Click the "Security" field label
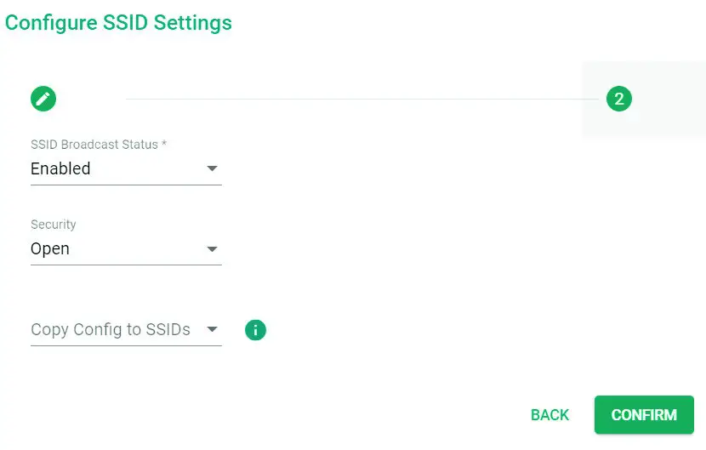This screenshot has width=706, height=450. (54, 225)
